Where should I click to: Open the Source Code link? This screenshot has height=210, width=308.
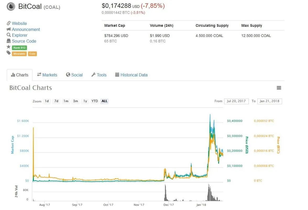tap(24, 41)
